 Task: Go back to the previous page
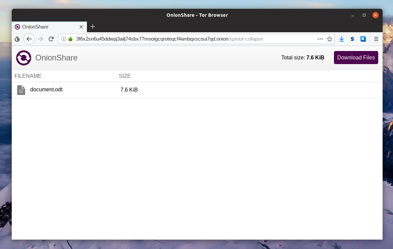point(29,39)
